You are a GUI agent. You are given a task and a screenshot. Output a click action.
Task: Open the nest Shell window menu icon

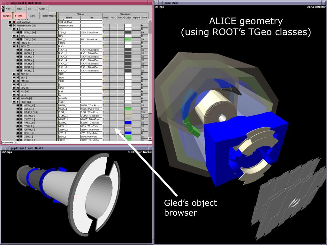(3, 3)
